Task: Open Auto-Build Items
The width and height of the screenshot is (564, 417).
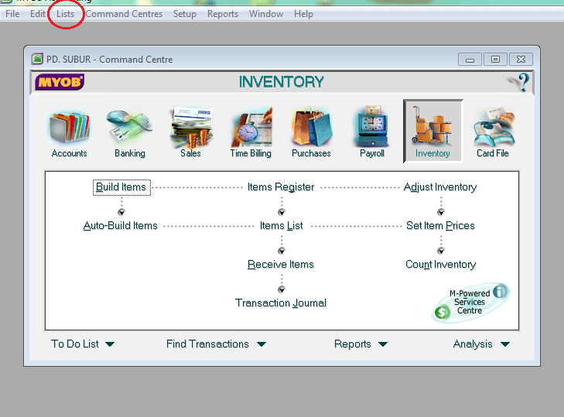Action: (x=121, y=226)
